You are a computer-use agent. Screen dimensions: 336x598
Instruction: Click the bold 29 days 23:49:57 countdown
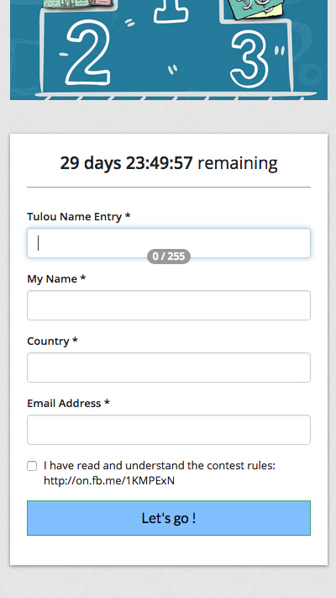(127, 163)
